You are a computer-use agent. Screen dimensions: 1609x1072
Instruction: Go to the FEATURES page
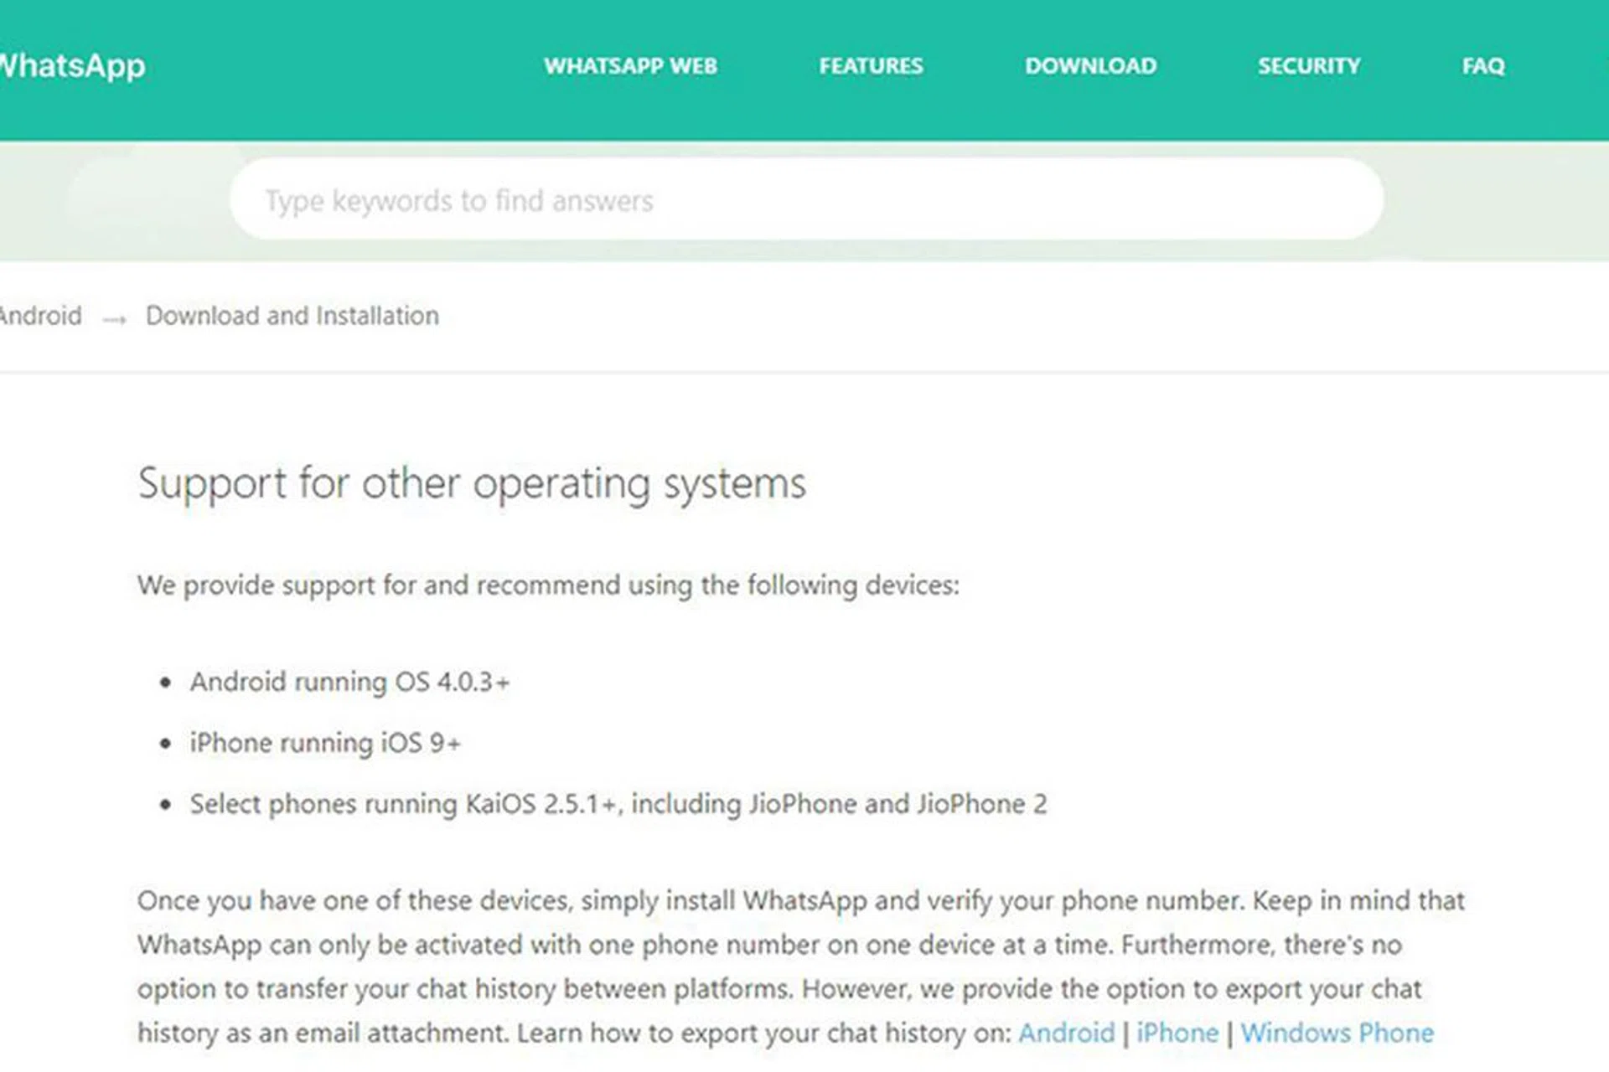coord(871,66)
